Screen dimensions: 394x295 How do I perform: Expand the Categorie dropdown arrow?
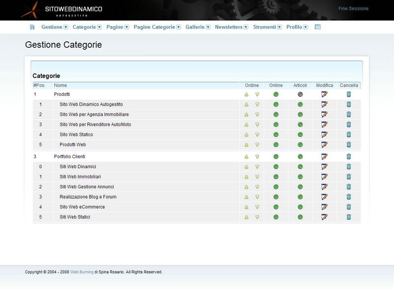click(99, 27)
